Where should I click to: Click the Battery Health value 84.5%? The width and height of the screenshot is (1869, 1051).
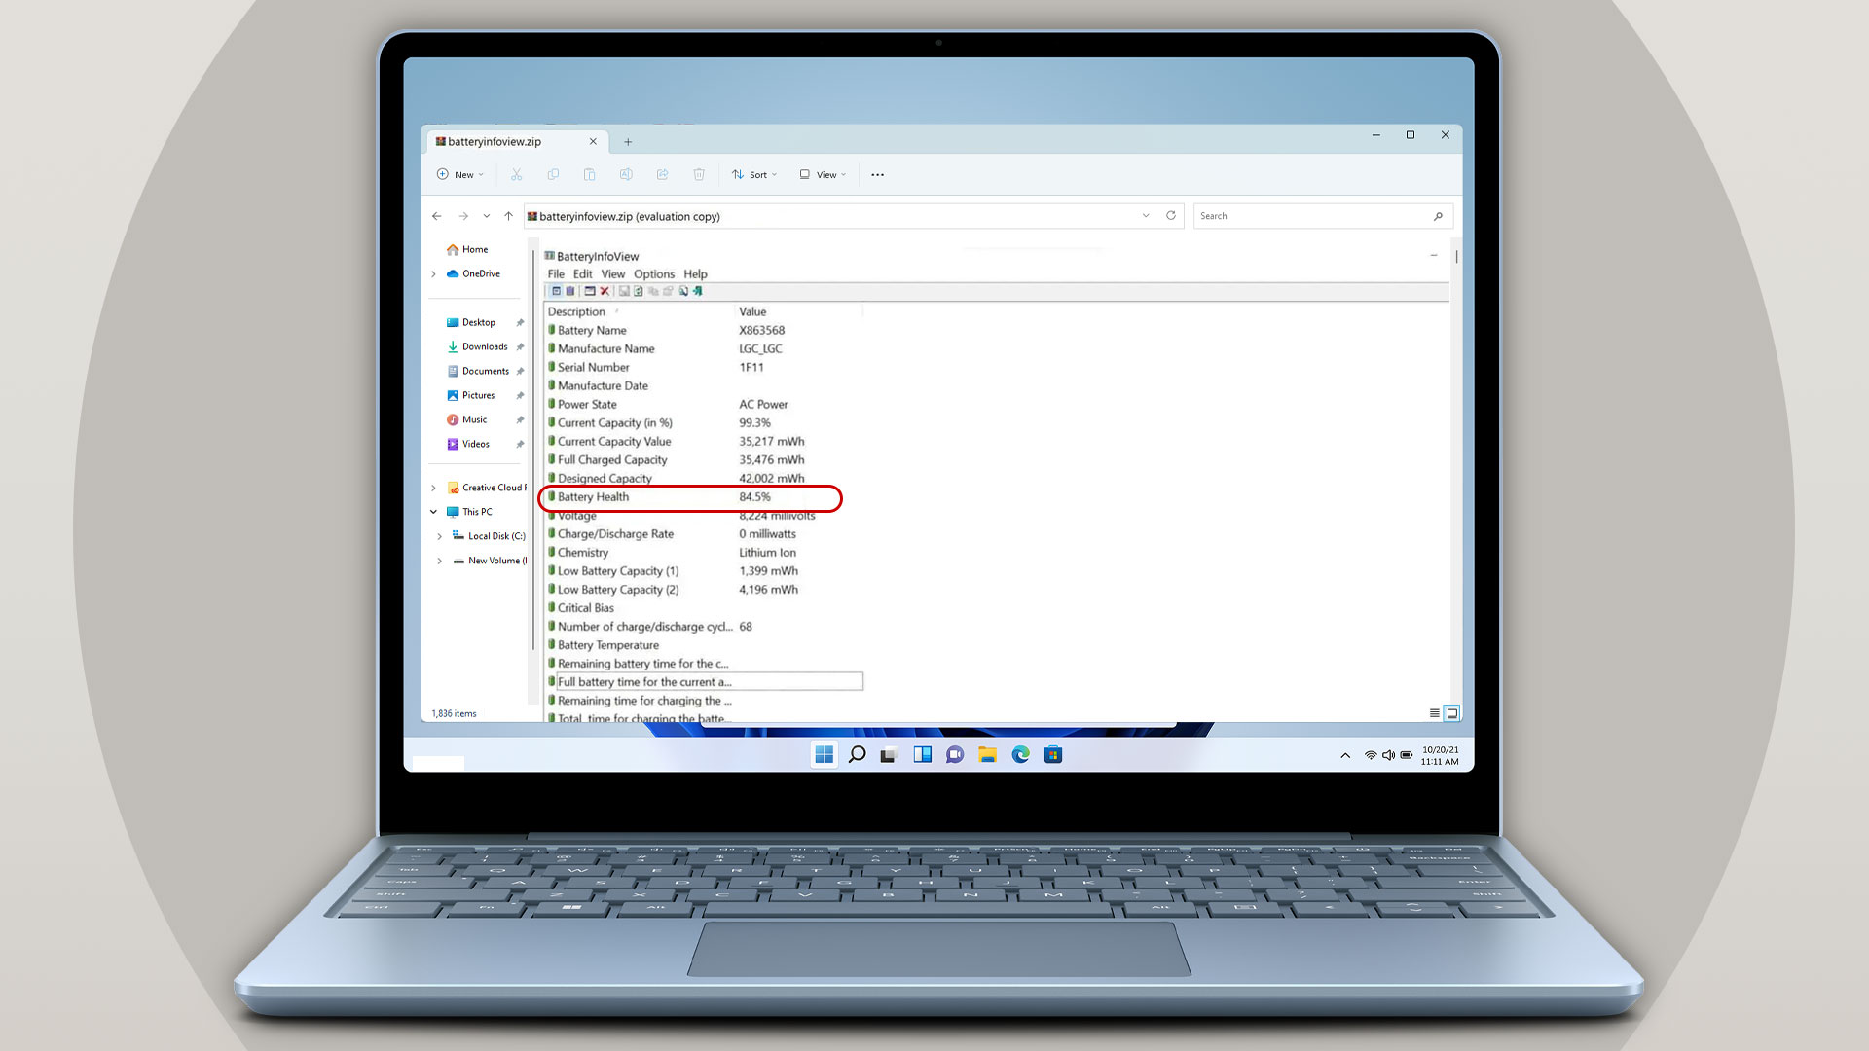coord(753,496)
